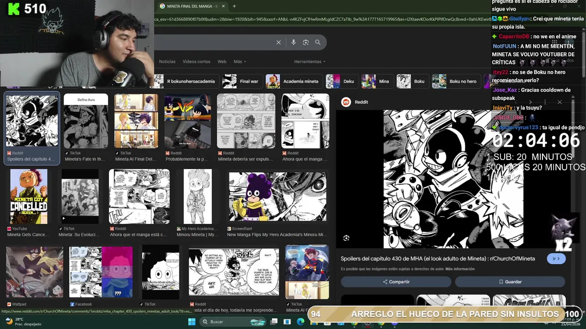The image size is (586, 329).
Task: Click chat username Jose_Kaz
Action: (505, 90)
